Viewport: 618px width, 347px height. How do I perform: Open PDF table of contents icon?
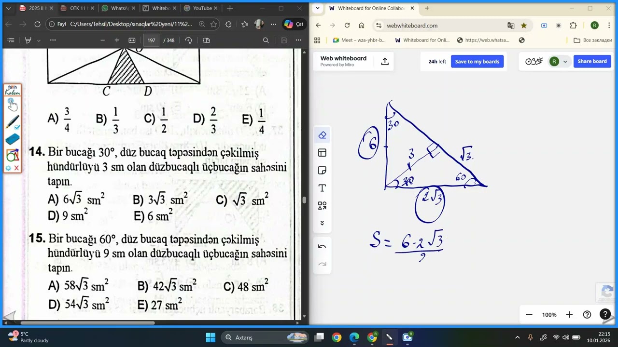(11, 40)
